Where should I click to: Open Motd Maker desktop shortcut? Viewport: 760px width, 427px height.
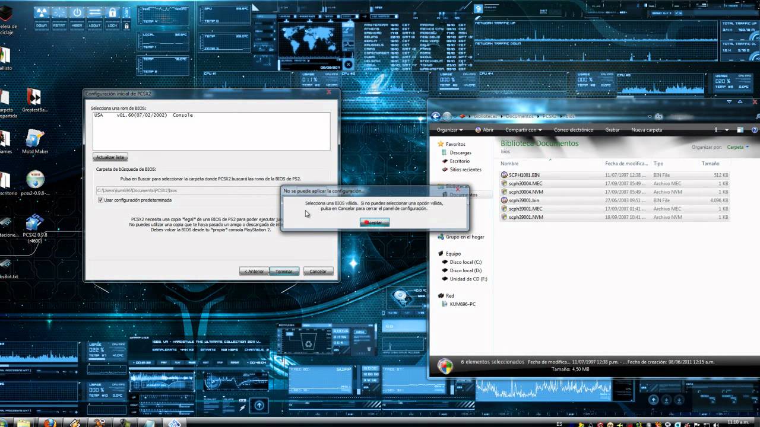click(x=34, y=142)
